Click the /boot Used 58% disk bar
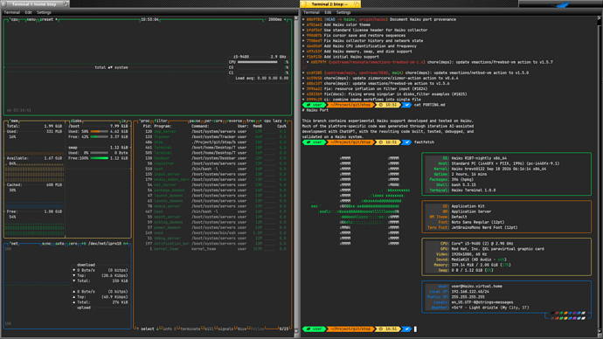Image resolution: width=603 pixels, height=339 pixels. click(x=99, y=131)
